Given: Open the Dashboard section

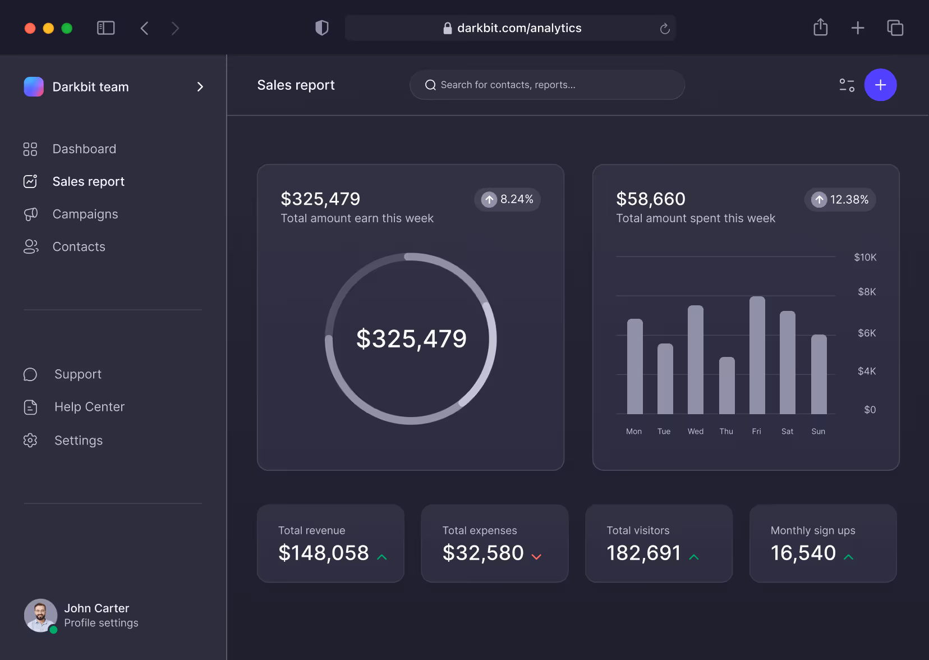Looking at the screenshot, I should pyautogui.click(x=84, y=149).
